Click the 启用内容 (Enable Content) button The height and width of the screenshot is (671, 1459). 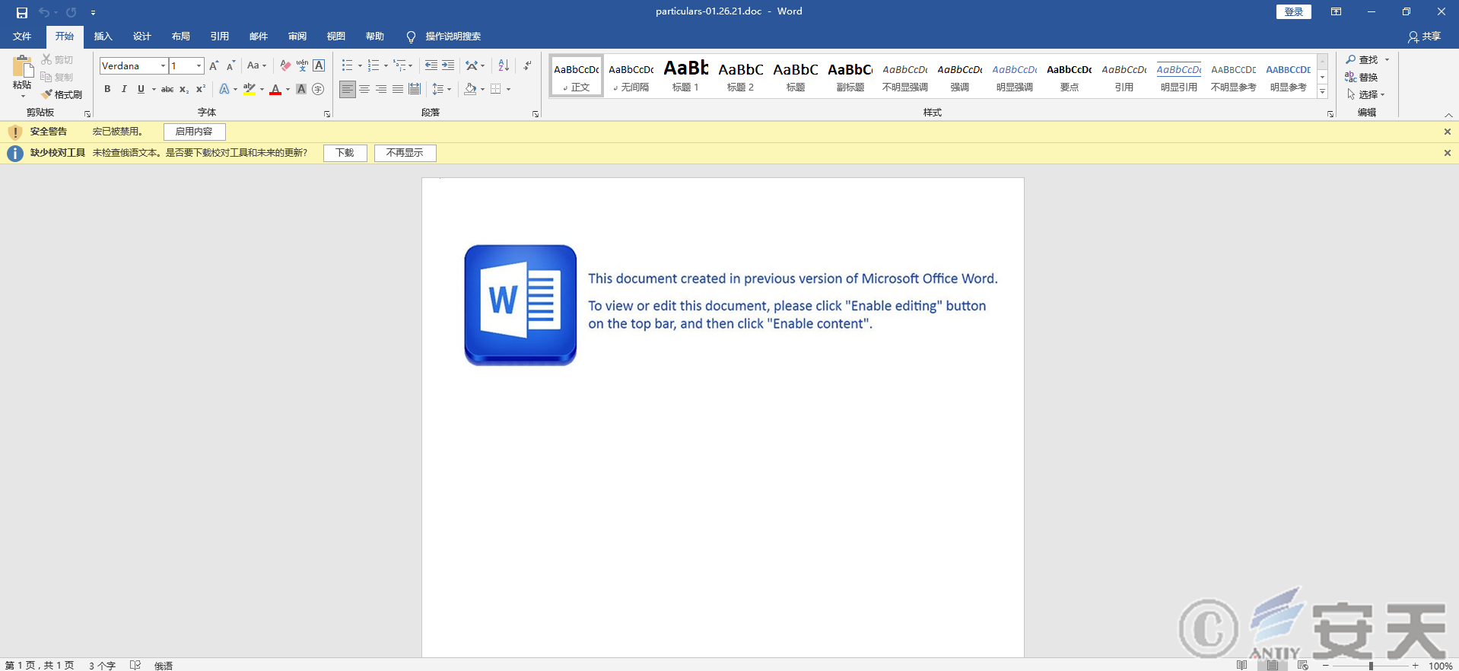pyautogui.click(x=194, y=132)
